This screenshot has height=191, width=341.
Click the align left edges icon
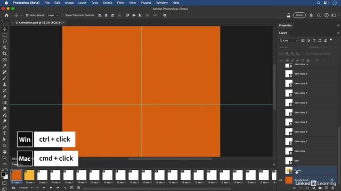(x=100, y=15)
